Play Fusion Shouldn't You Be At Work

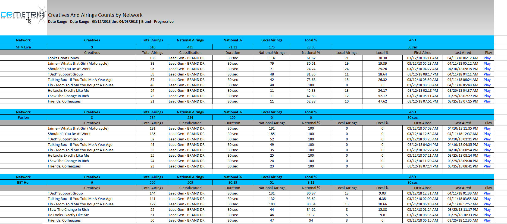(487, 134)
